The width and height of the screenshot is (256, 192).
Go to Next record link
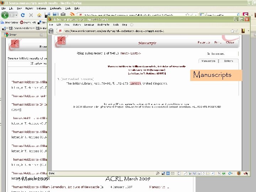pyautogui.click(x=125, y=53)
